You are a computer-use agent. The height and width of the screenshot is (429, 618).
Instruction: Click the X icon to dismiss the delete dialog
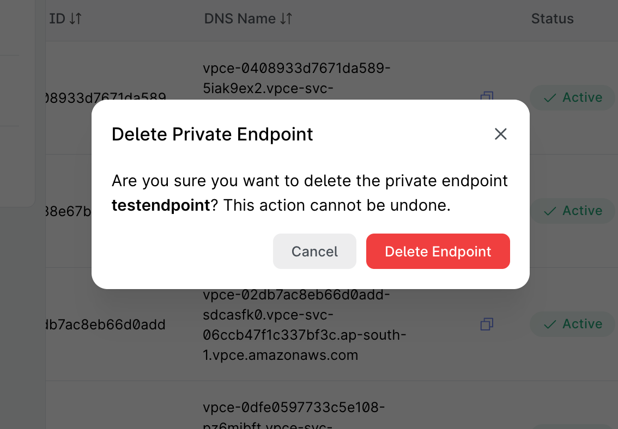click(x=501, y=134)
